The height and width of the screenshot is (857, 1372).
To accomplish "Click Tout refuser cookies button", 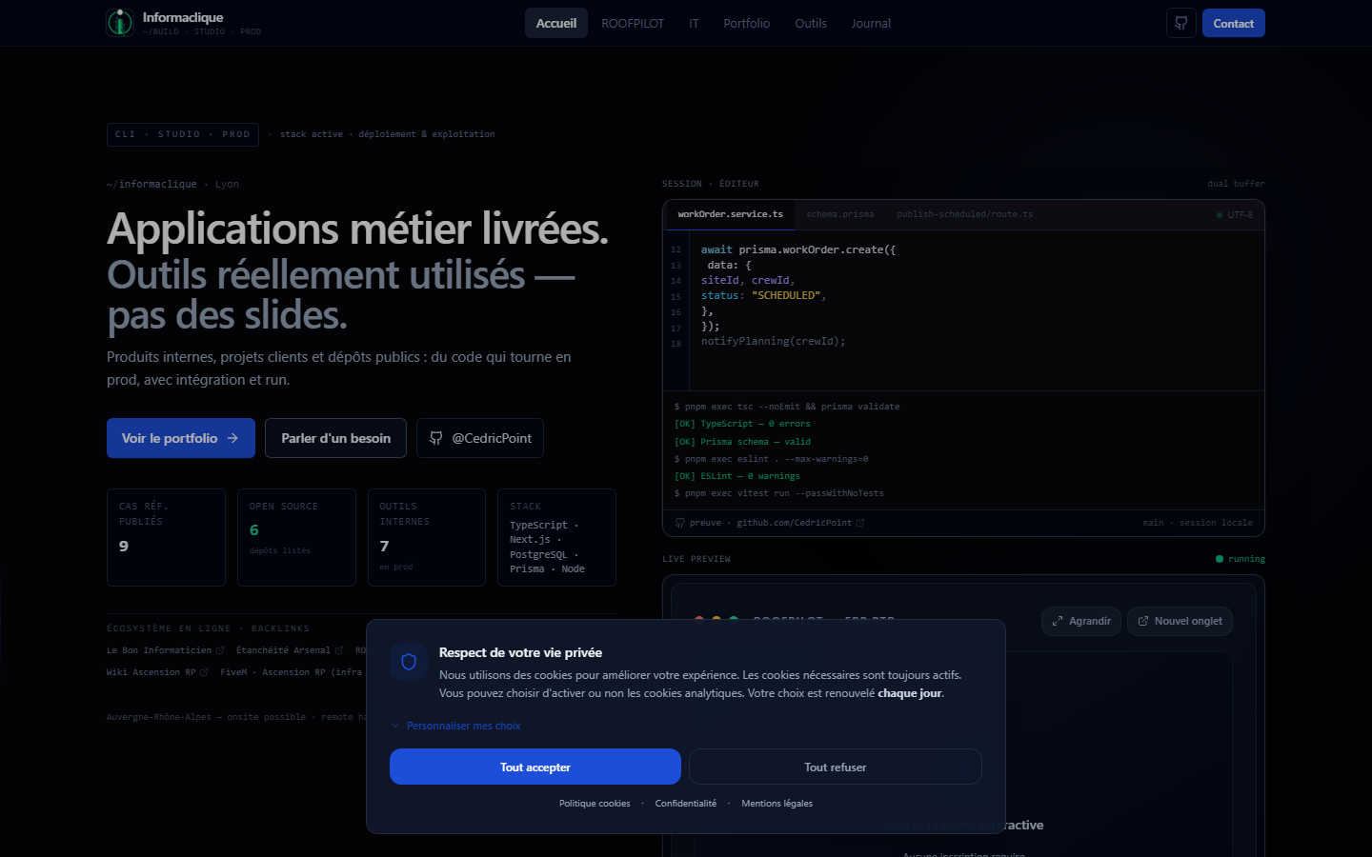I will (x=836, y=767).
